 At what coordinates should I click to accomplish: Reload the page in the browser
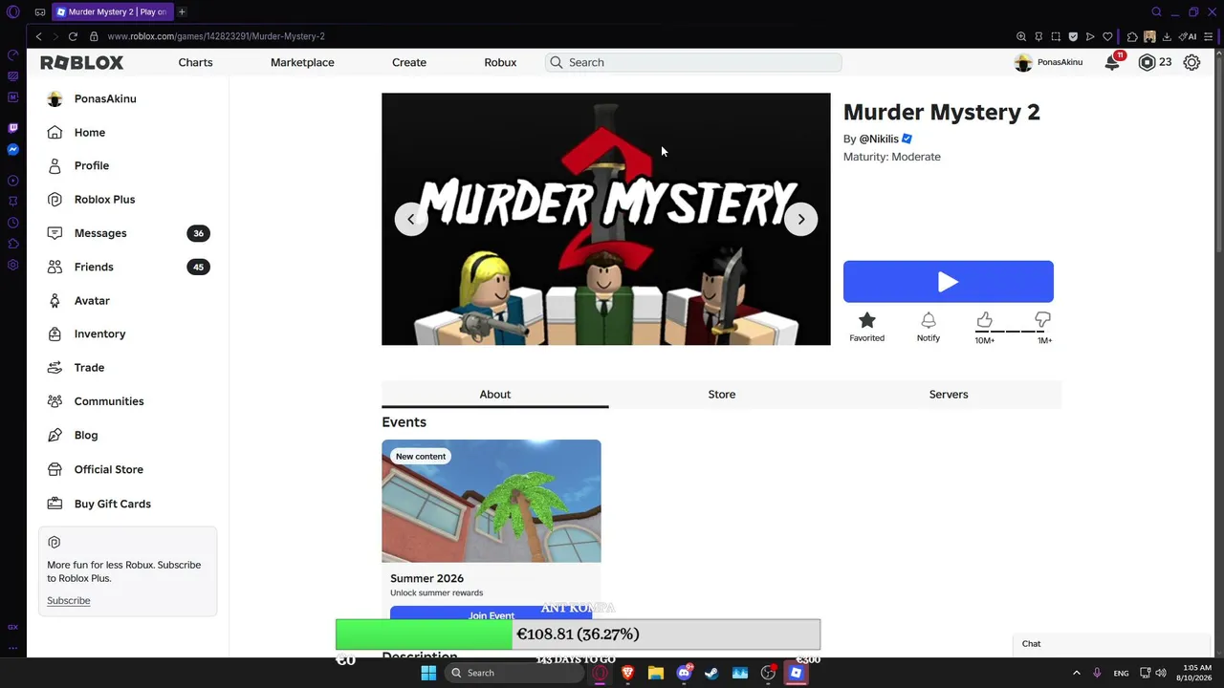(x=73, y=36)
